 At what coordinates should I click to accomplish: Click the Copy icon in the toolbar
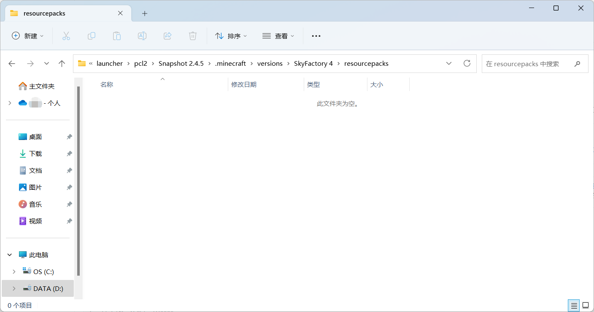[x=92, y=36]
